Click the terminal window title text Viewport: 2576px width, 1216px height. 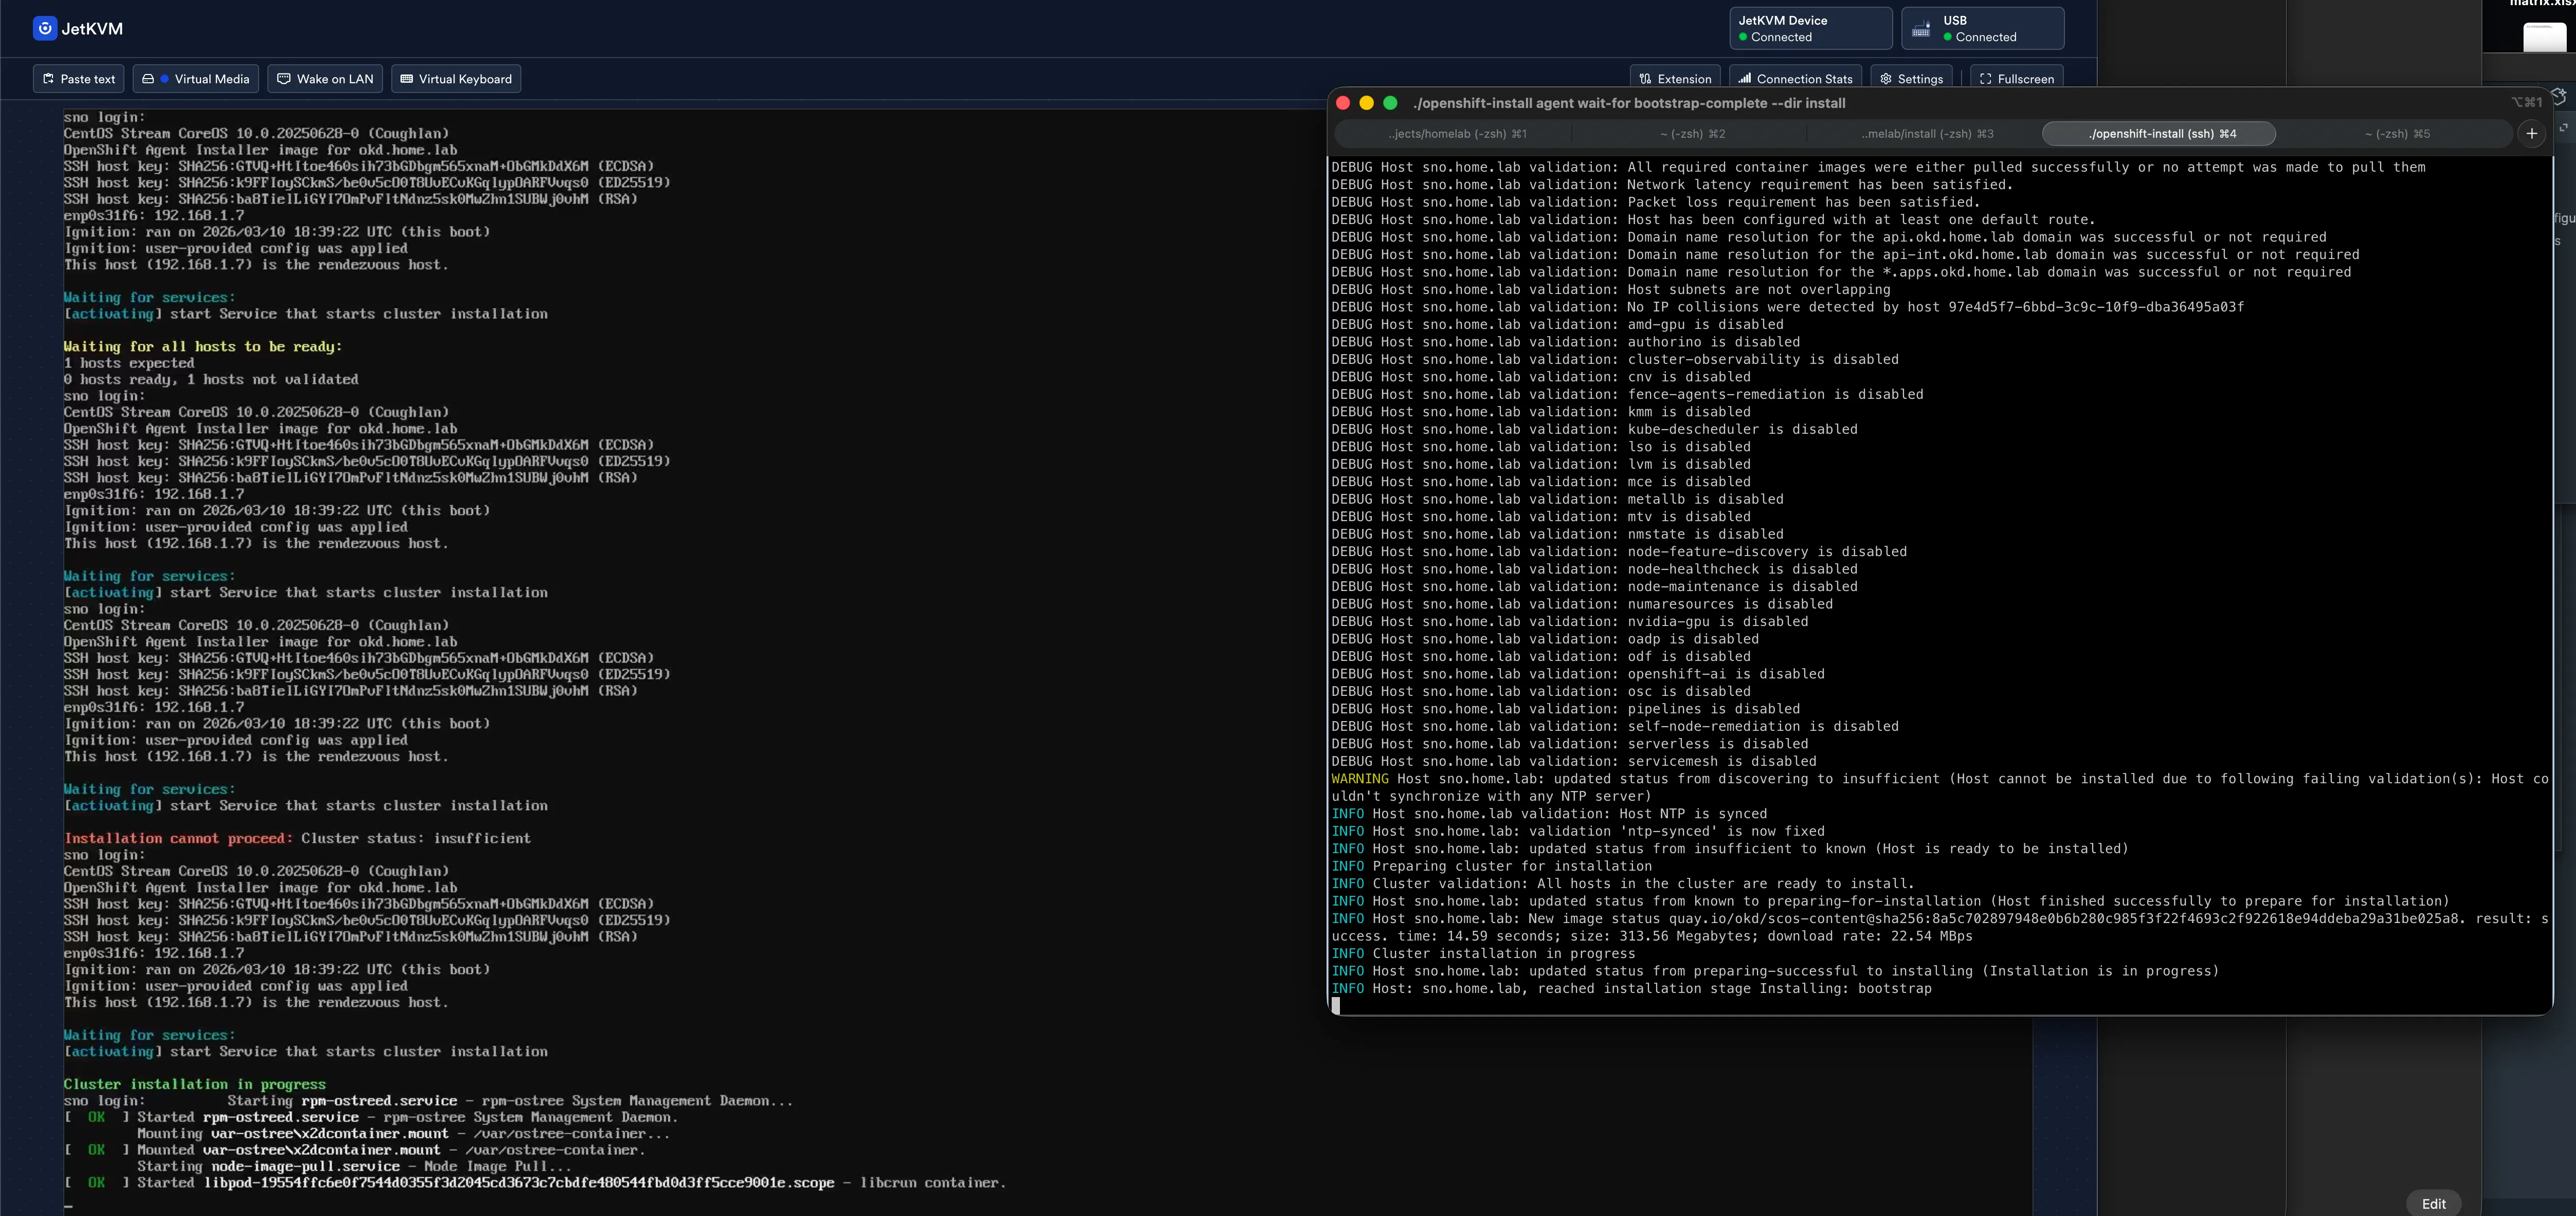tap(1629, 103)
